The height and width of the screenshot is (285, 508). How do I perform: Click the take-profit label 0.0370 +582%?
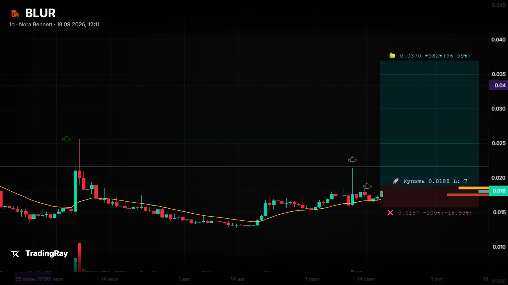coord(435,56)
